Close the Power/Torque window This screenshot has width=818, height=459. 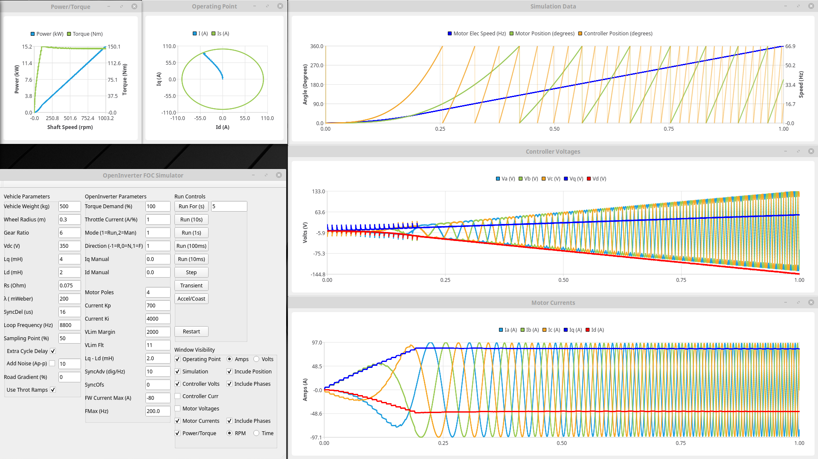(134, 6)
